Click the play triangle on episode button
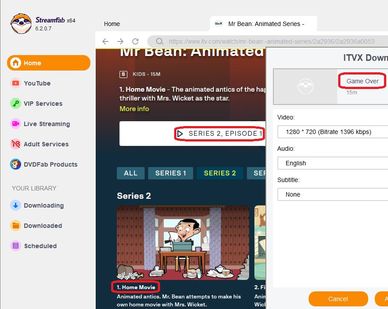Screen dimensions: 388x309 (x=180, y=134)
